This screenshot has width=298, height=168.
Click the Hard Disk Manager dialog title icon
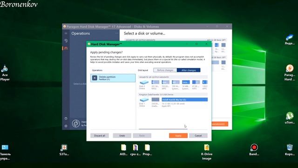point(89,44)
